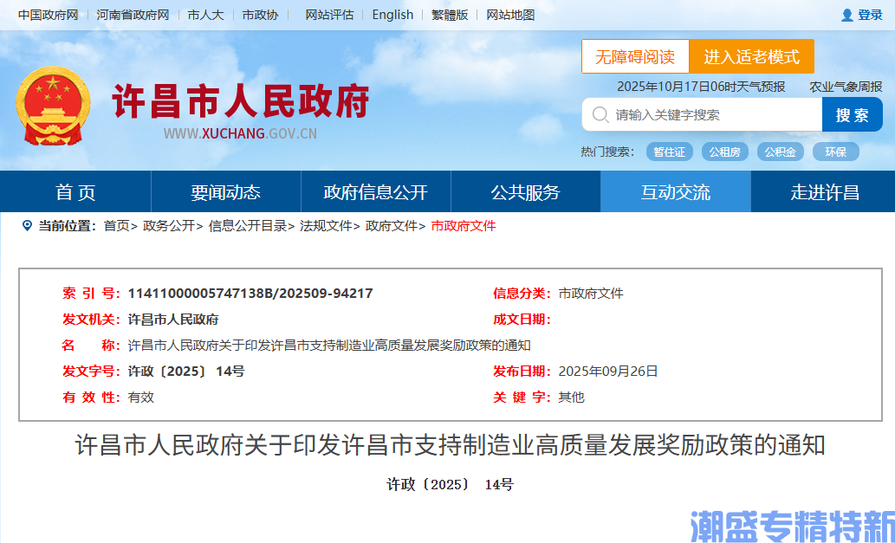Open the 农业气象周报 link

tap(846, 87)
